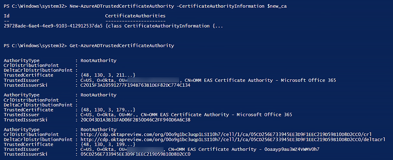Click the DeltaCrlDistributionPoint URL ending in /deltacrl
This screenshot has width=393, height=160.
point(233,139)
